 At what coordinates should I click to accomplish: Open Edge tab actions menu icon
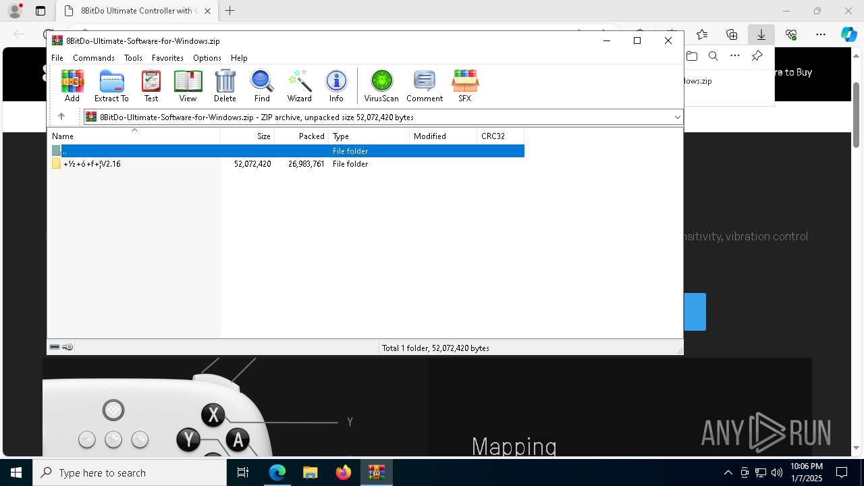click(x=40, y=11)
